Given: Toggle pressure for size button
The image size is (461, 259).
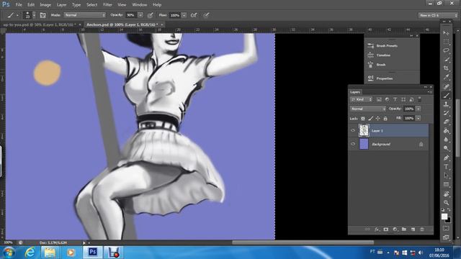Looking at the screenshot, I should click(207, 15).
